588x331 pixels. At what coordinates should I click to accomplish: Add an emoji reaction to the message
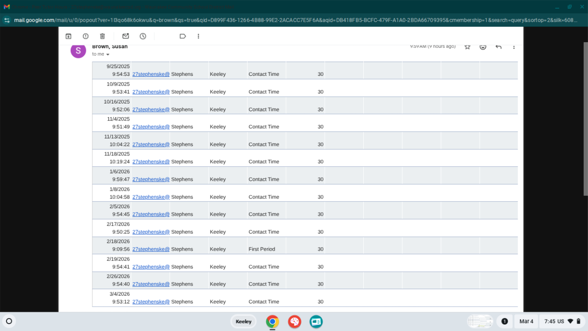pyautogui.click(x=483, y=46)
